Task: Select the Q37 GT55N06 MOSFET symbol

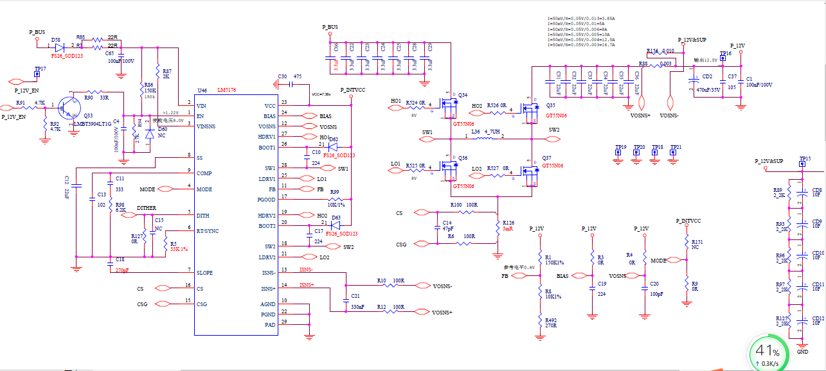Action: pos(530,170)
